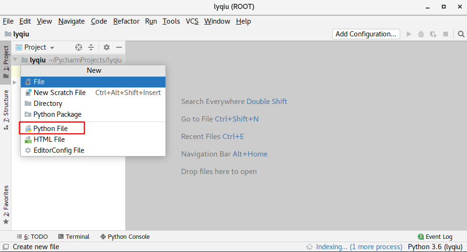Click the Stop square icon
Viewport: 467px width, 252px height.
coord(446,34)
